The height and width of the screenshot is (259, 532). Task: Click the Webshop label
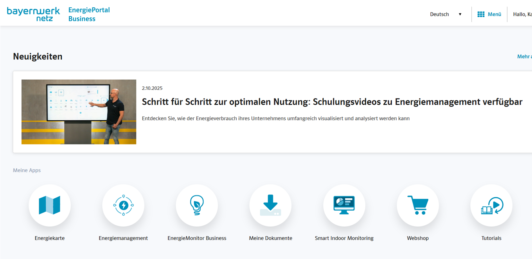pos(418,238)
